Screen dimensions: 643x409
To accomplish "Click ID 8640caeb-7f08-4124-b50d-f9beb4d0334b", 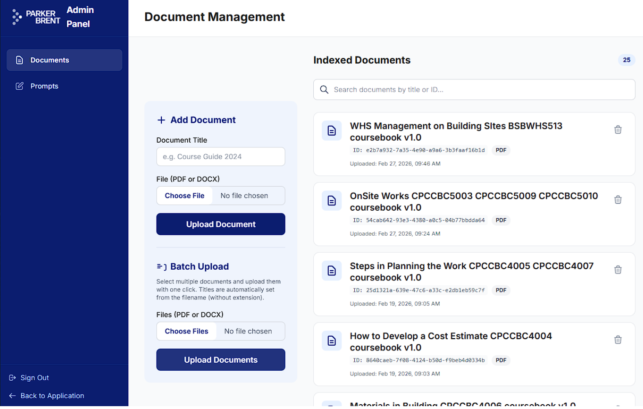I will (x=419, y=360).
